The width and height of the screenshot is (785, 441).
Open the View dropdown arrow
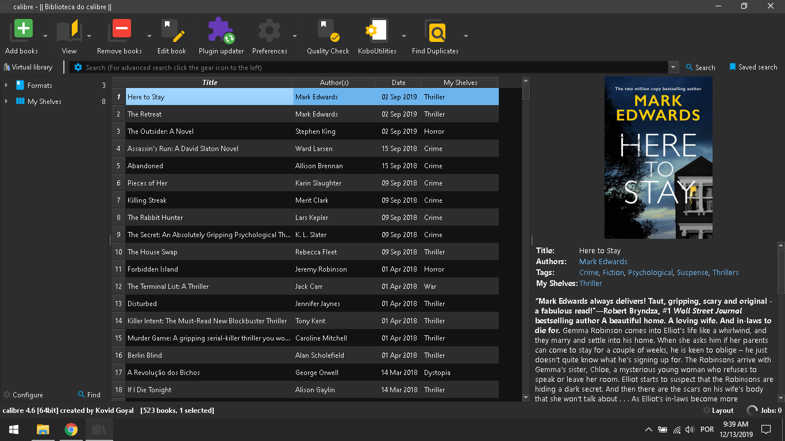tap(89, 36)
